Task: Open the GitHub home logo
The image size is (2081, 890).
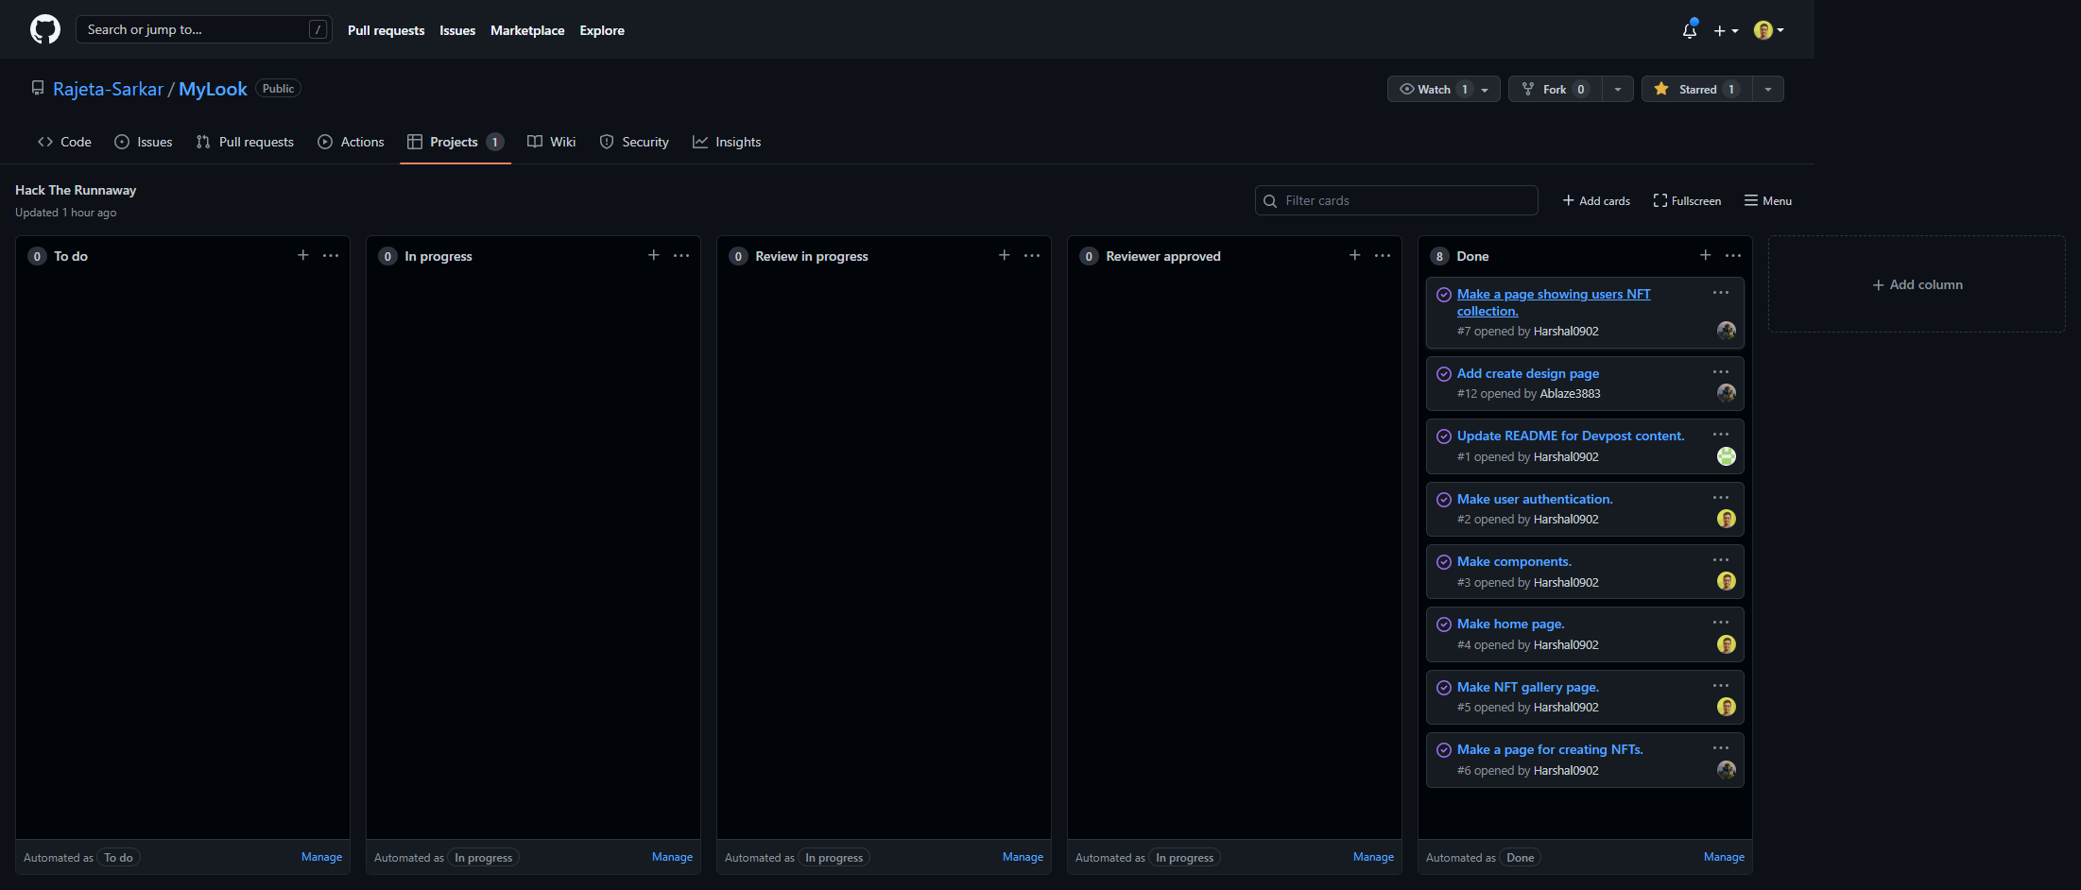Action: point(45,29)
